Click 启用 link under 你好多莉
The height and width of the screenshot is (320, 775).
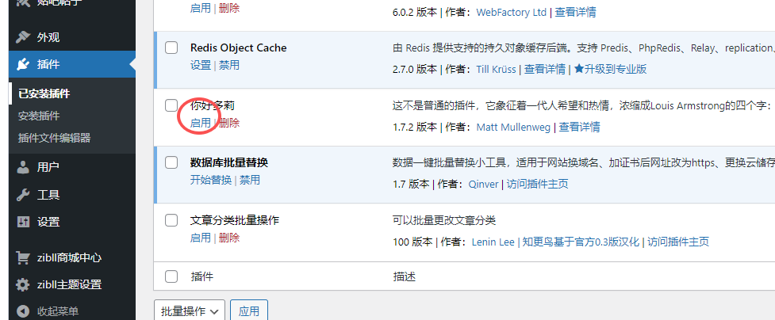pos(201,123)
